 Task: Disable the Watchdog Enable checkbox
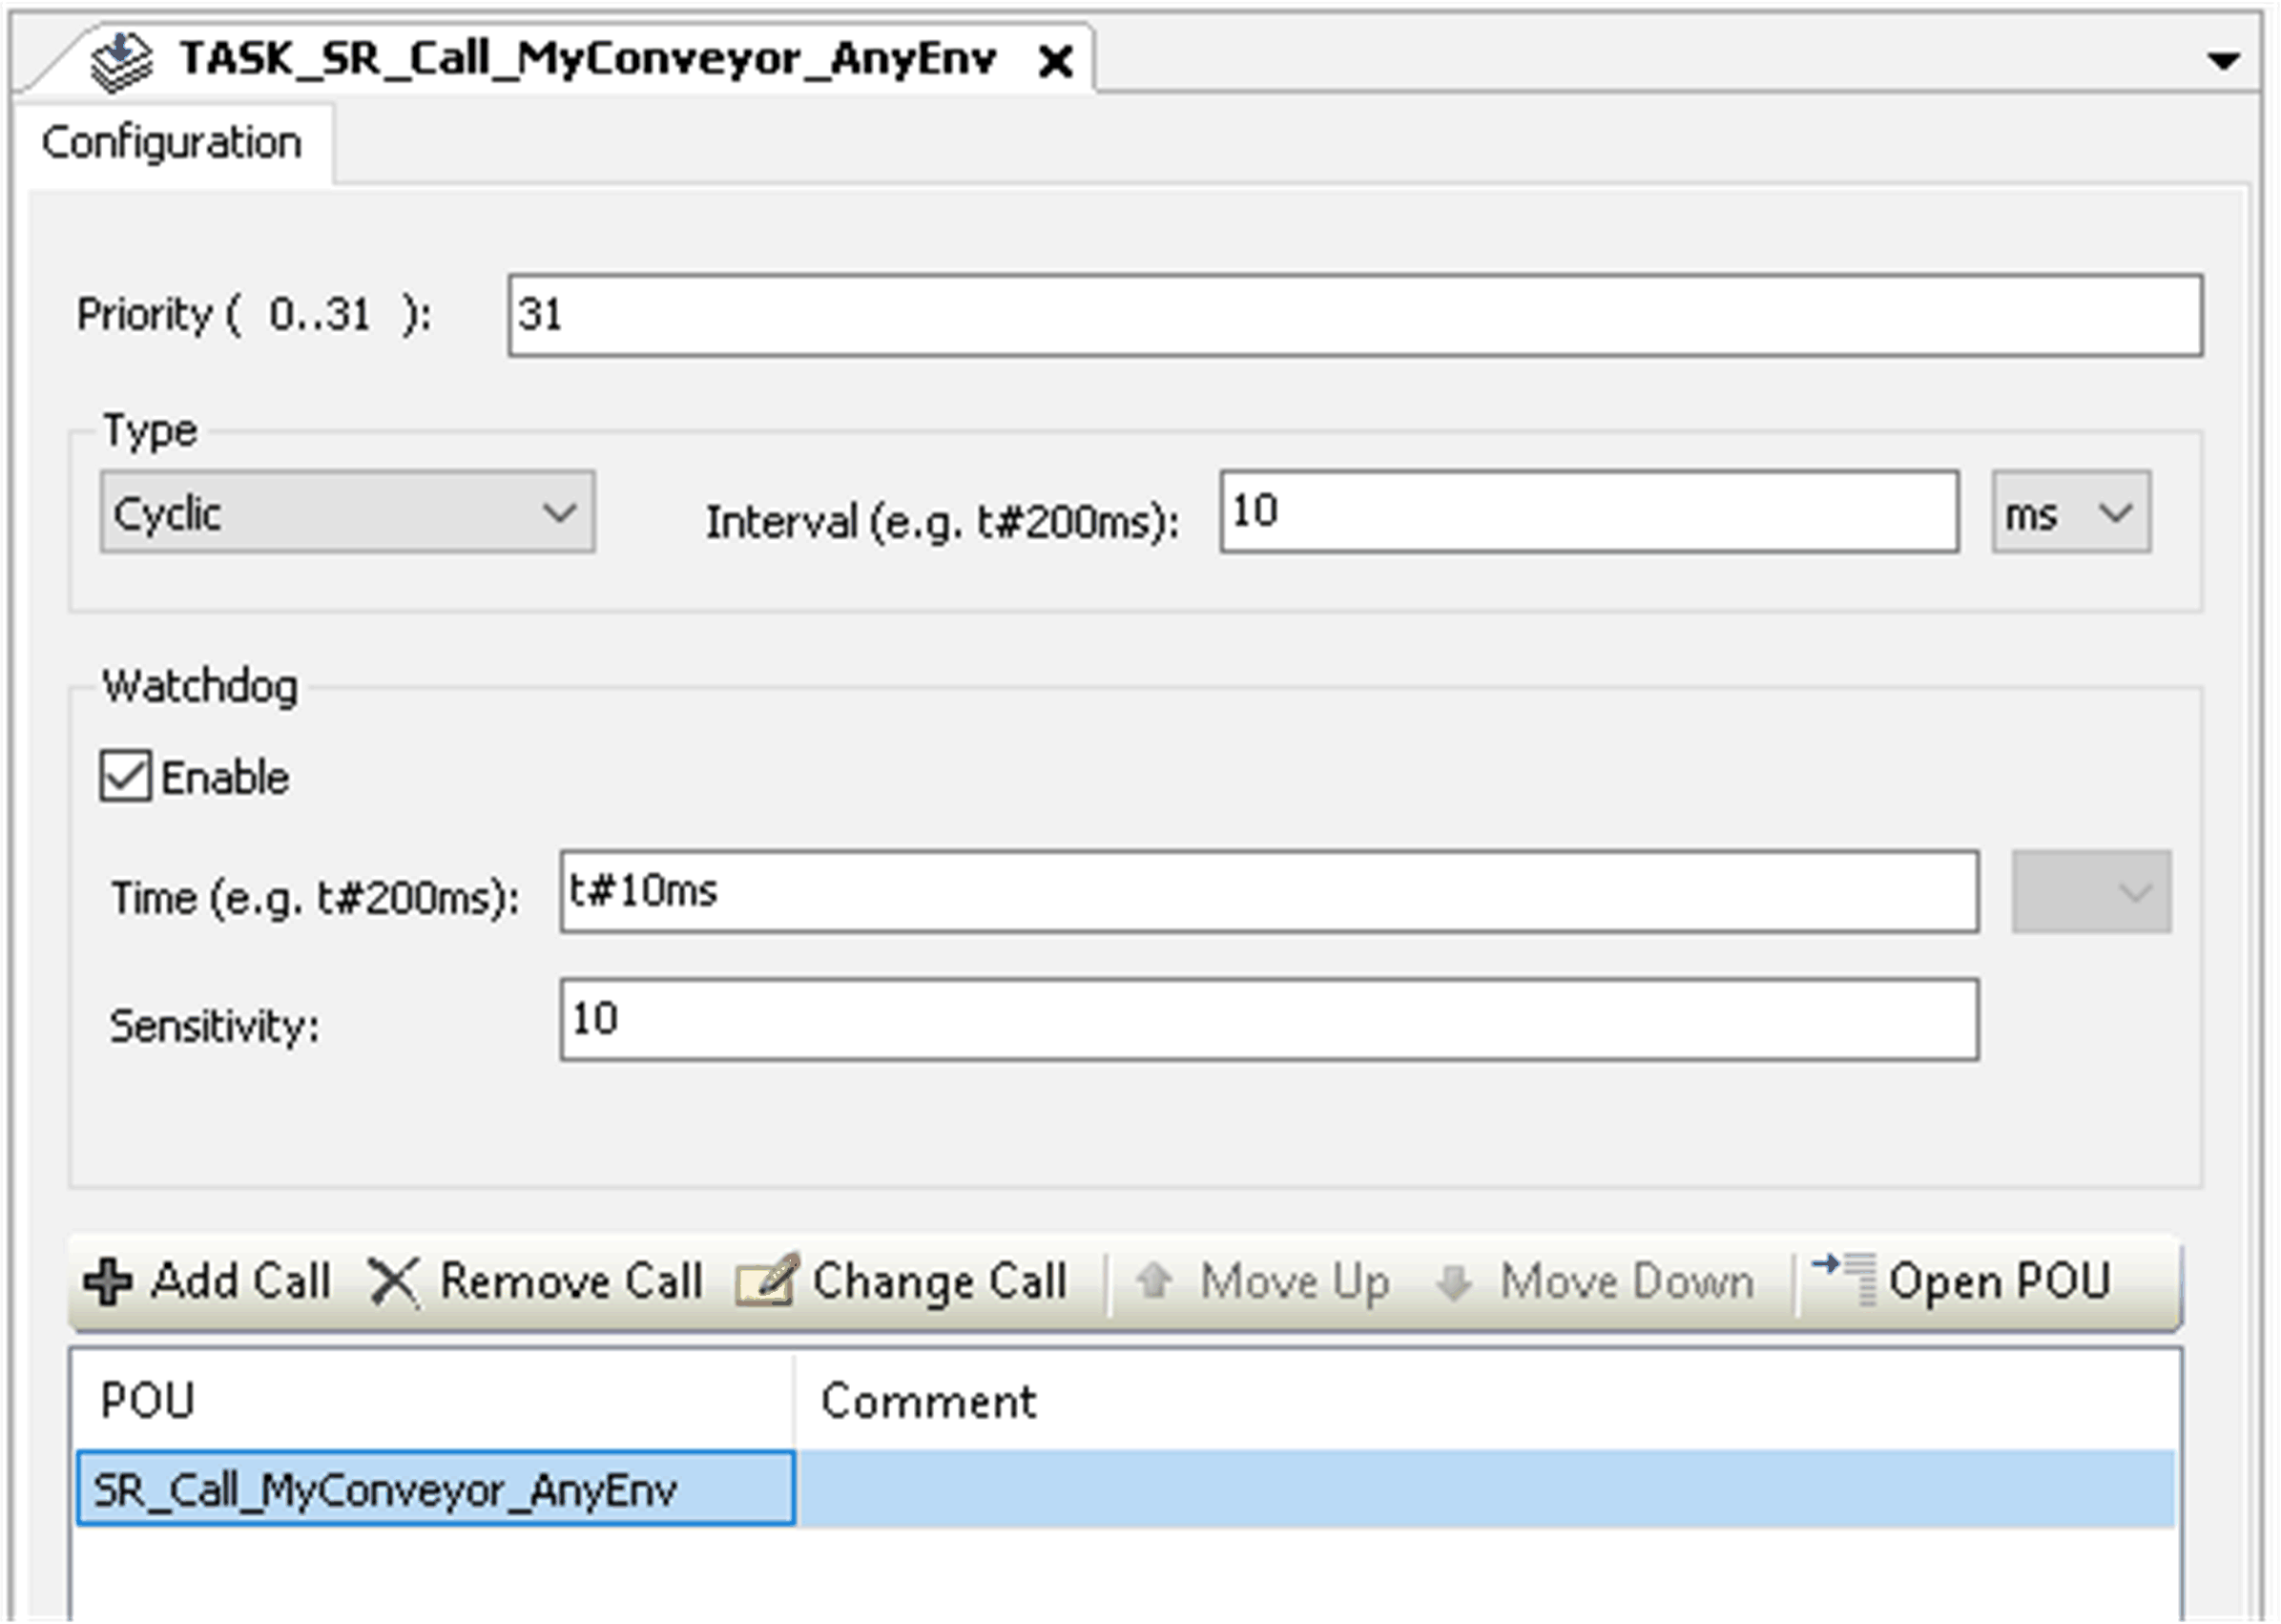pos(126,777)
